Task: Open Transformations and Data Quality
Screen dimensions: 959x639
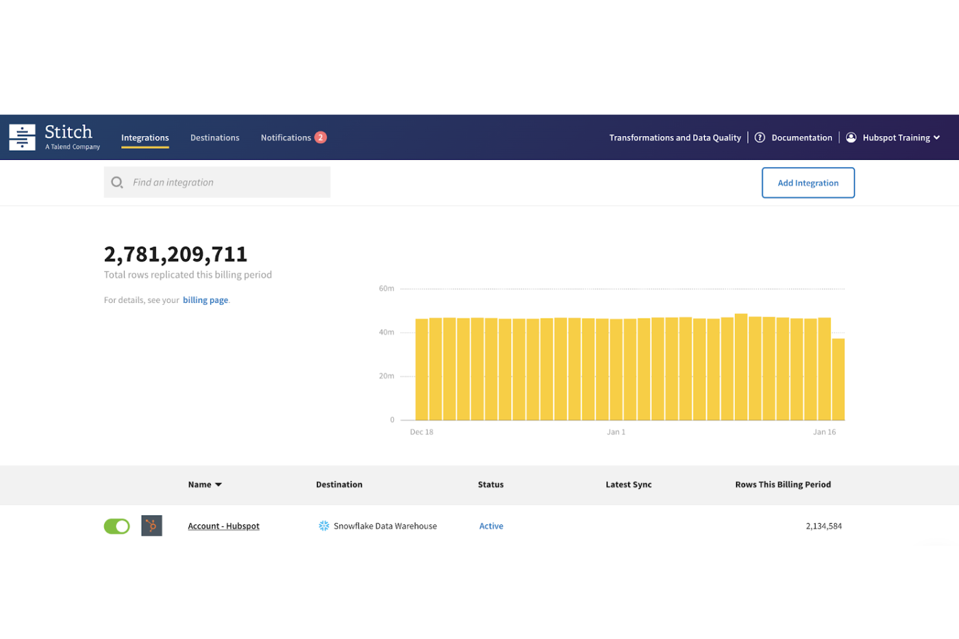Action: 675,137
